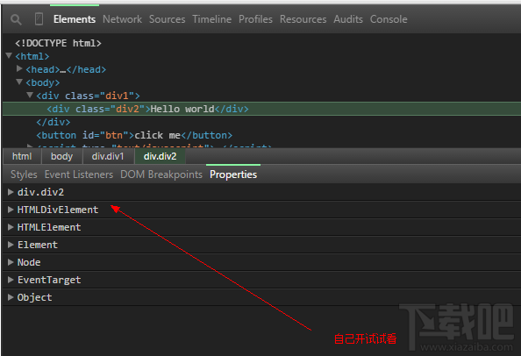Select the html tag node

coord(32,56)
